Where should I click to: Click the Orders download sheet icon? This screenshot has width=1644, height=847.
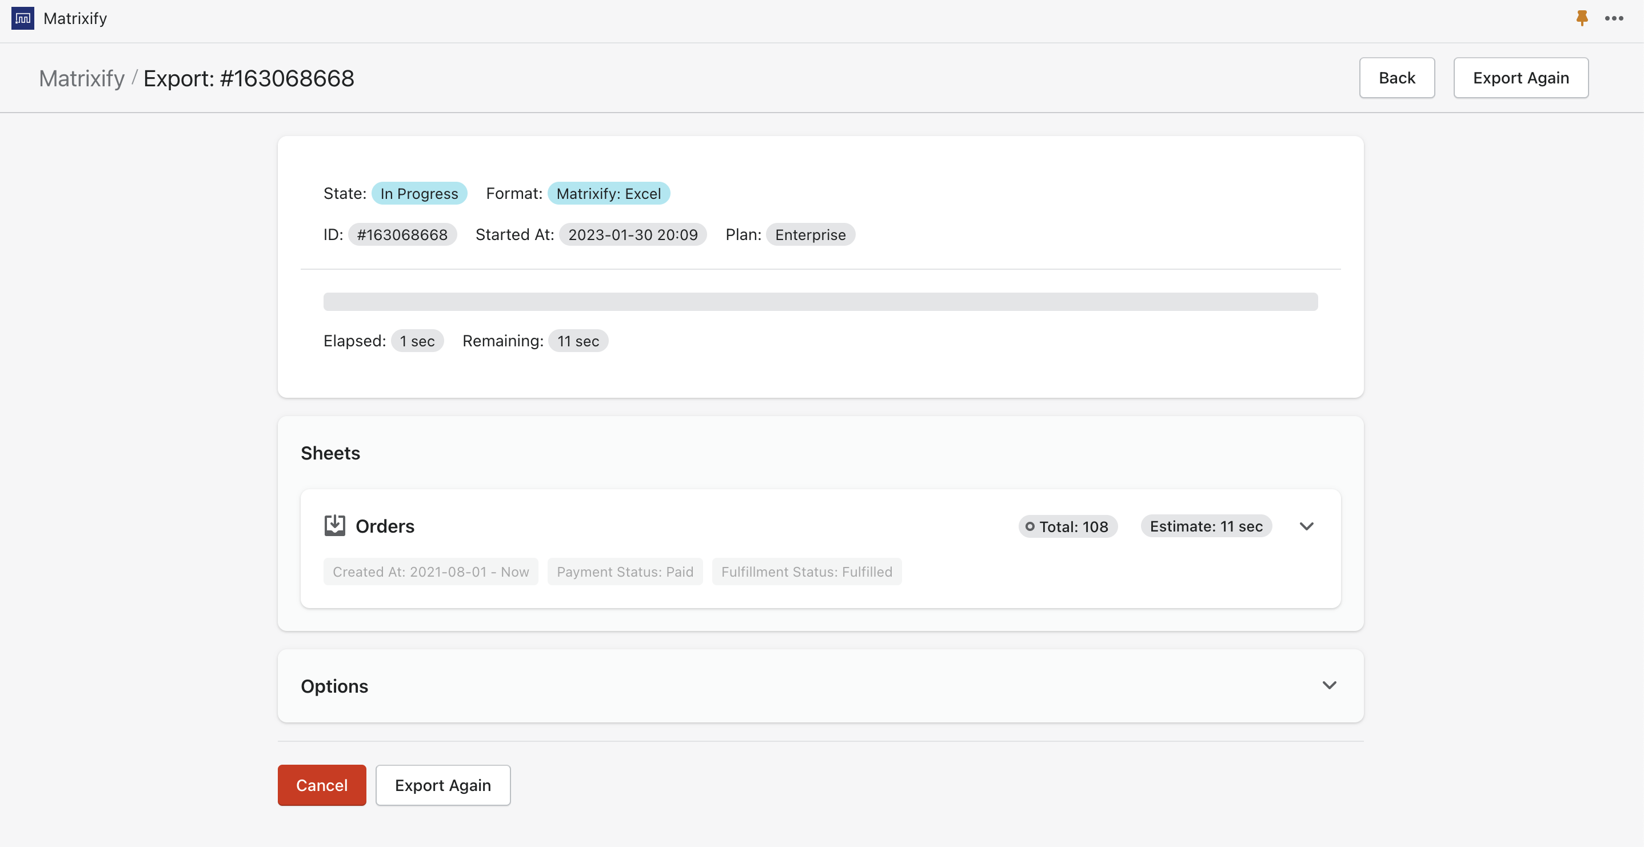pos(334,525)
